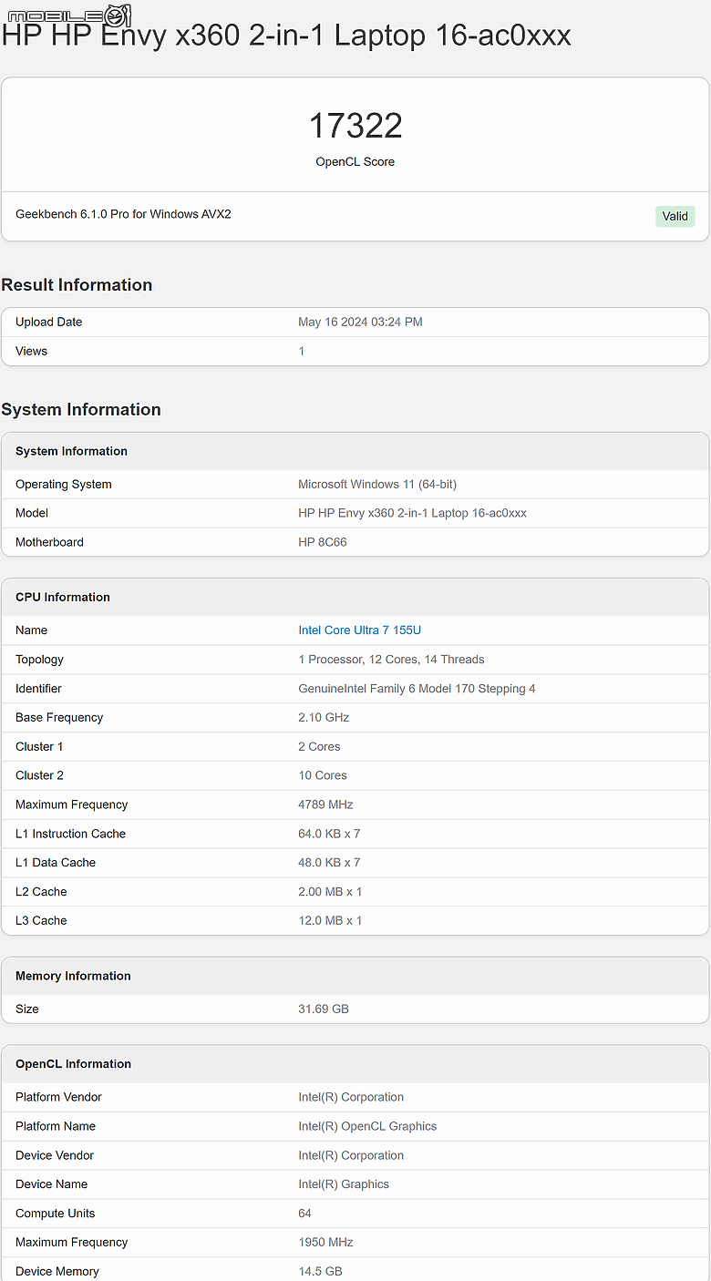Image resolution: width=711 pixels, height=1281 pixels.
Task: Select L2 Cache value '2.00 MB x 1'
Action: (330, 893)
